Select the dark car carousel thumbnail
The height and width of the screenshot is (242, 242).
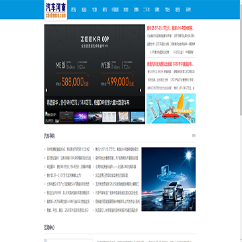coord(95,117)
